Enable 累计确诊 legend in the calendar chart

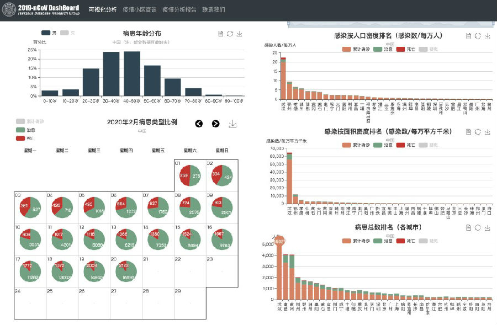click(20, 121)
